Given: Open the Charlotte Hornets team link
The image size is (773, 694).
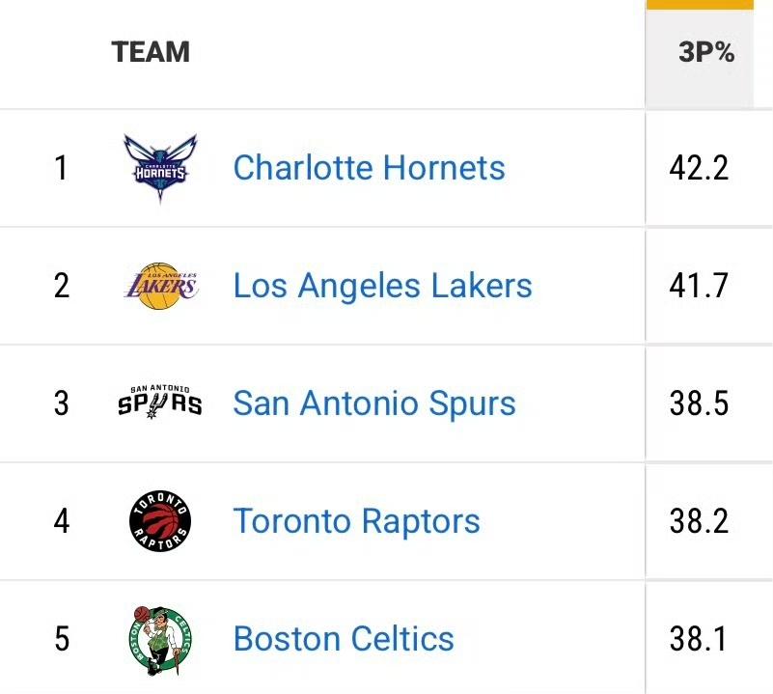Looking at the screenshot, I should (x=369, y=168).
